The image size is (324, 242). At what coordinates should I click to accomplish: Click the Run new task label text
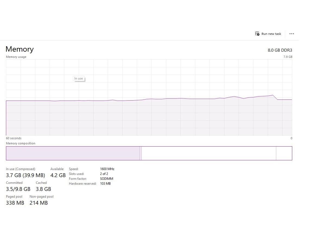point(271,34)
